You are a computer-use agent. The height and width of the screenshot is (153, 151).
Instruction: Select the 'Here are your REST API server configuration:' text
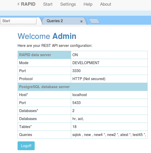[55, 46]
